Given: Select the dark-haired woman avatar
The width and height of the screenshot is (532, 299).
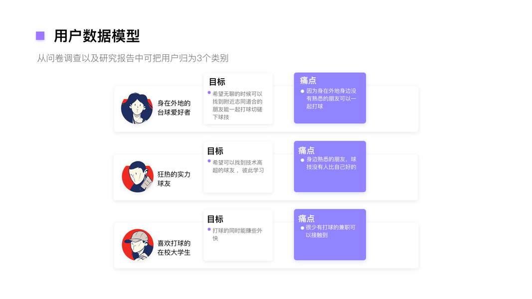Looking at the screenshot, I should [137, 108].
